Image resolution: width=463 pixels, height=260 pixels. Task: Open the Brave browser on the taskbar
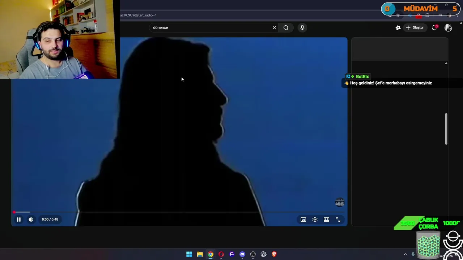coord(274,254)
